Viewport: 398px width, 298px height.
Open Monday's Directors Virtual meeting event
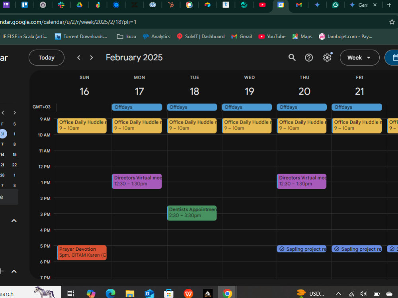tap(137, 181)
